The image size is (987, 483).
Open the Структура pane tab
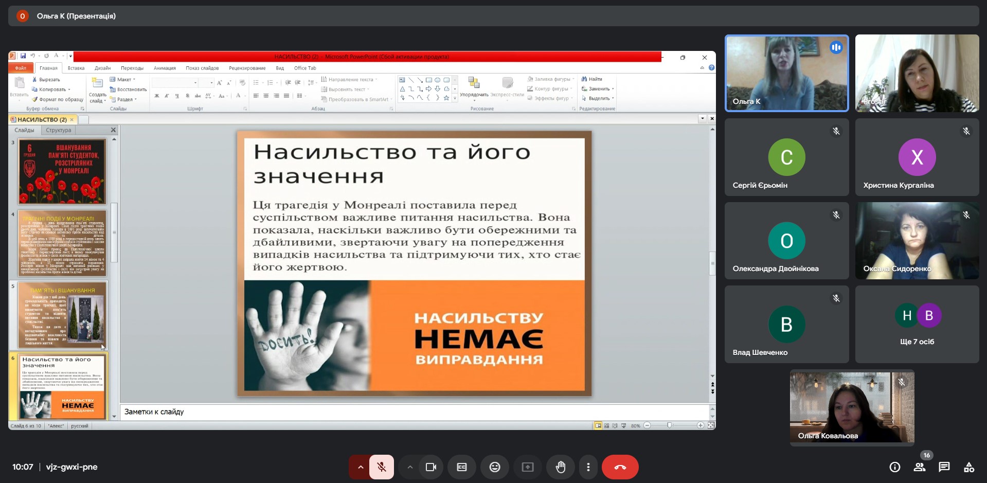(x=58, y=130)
